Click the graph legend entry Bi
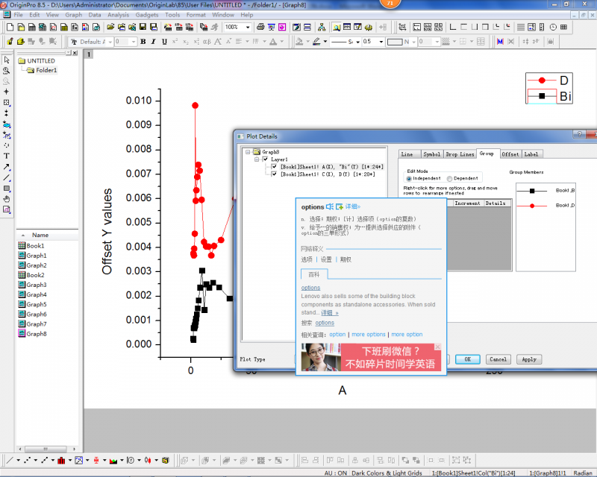Image resolution: width=597 pixels, height=477 pixels. click(549, 96)
